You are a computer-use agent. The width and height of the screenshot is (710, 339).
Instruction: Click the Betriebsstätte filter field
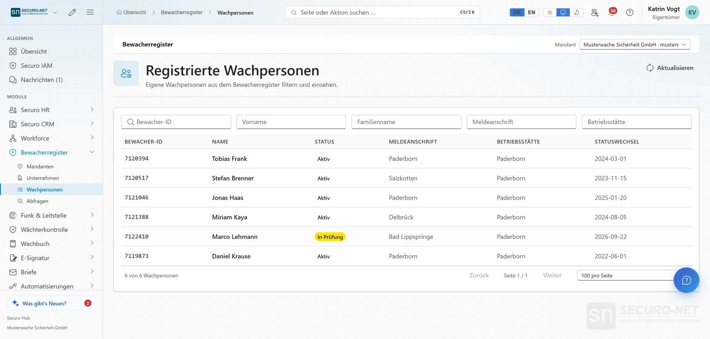point(636,122)
